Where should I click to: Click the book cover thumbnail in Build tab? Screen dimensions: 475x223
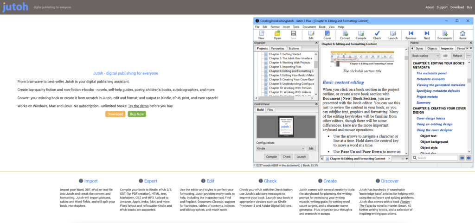286,127
